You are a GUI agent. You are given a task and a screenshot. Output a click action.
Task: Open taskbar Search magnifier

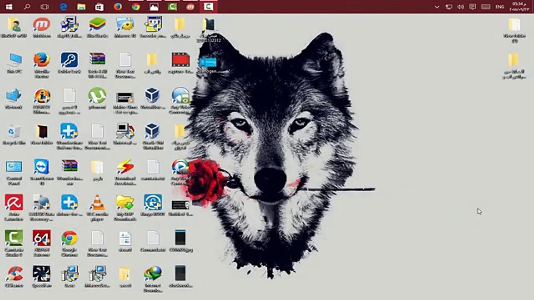click(x=27, y=7)
